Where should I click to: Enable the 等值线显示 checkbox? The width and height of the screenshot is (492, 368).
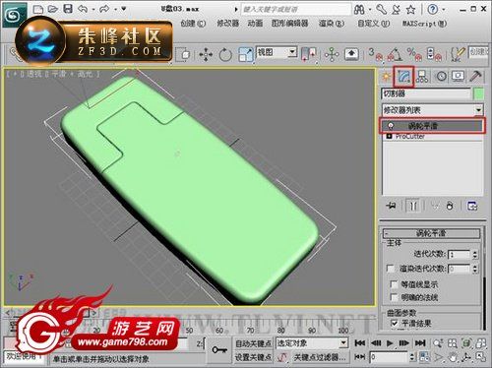click(394, 284)
